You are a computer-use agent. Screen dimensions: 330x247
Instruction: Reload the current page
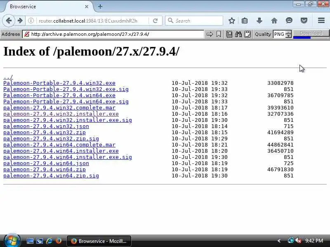156,21
